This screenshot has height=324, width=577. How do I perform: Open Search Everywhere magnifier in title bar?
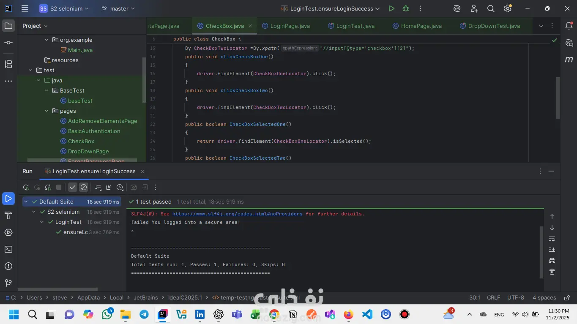(x=491, y=8)
